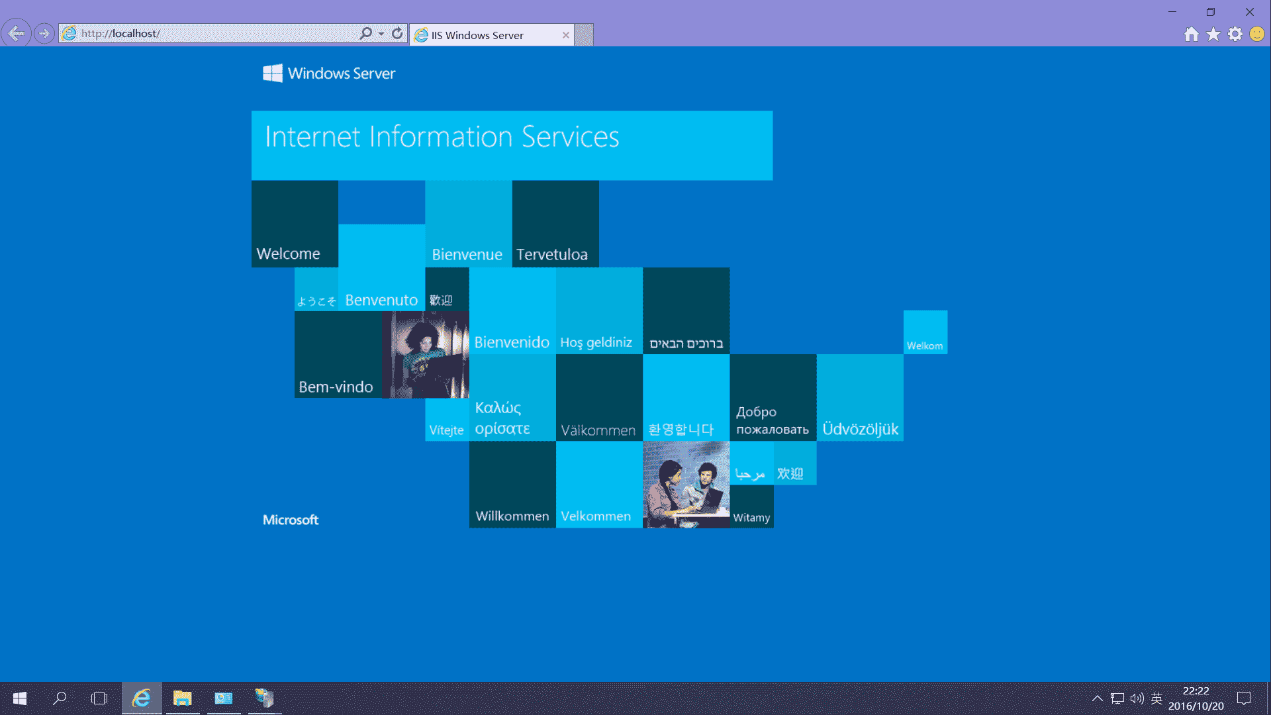
Task: Switch the 英 input language indicator
Action: coord(1156,698)
